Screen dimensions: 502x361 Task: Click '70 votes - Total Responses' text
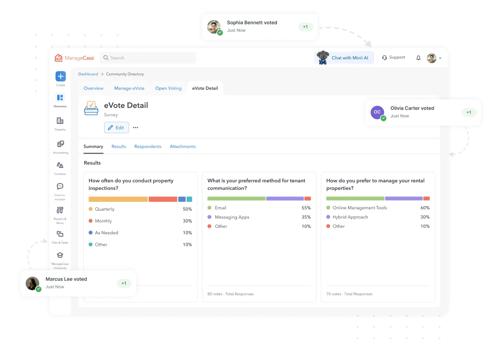349,294
